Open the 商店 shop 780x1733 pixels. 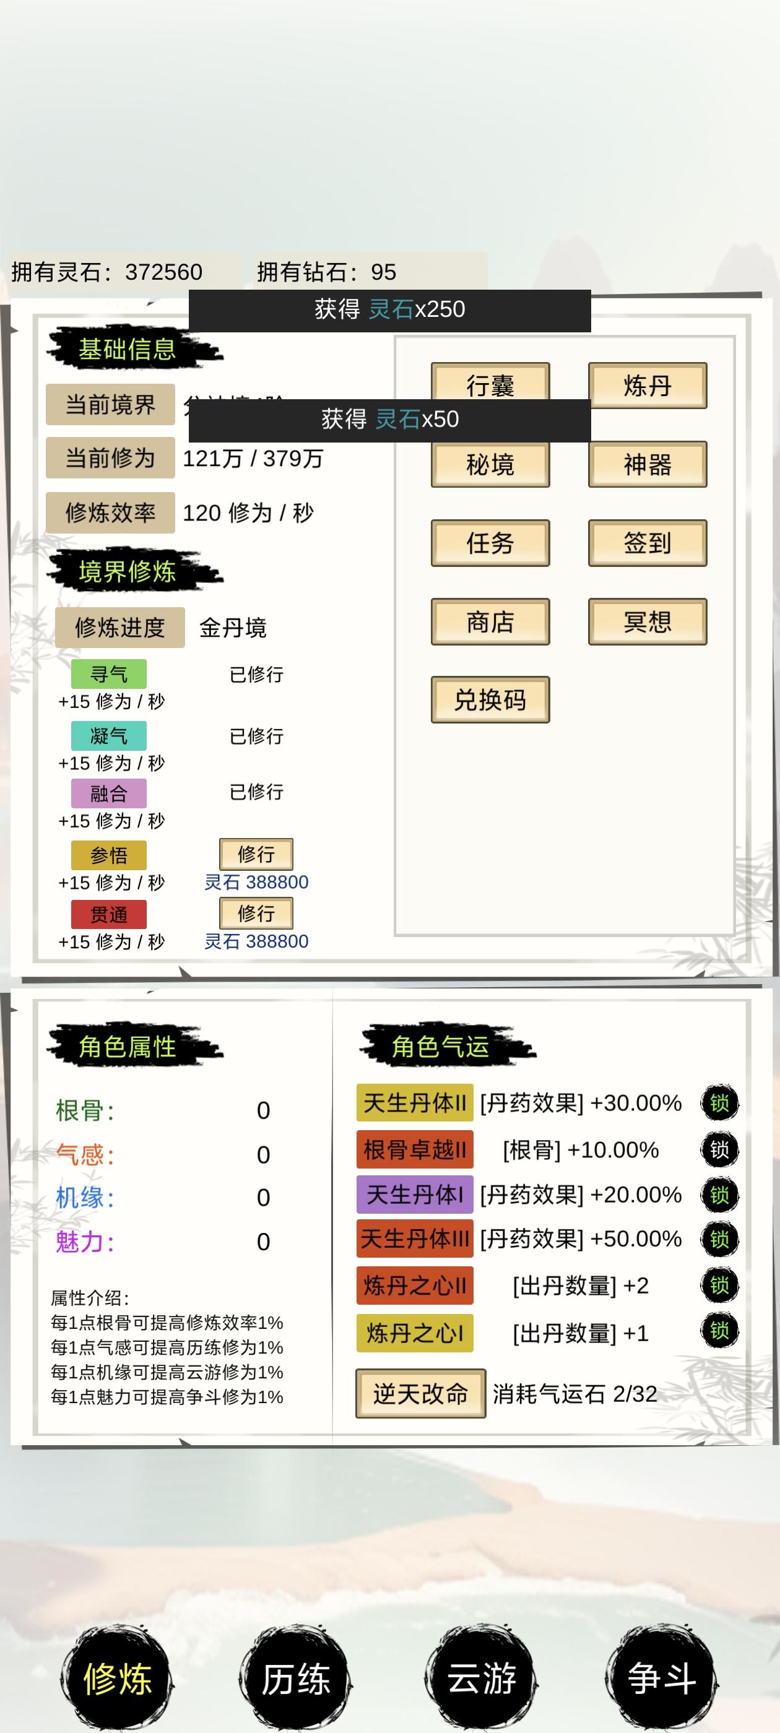pyautogui.click(x=490, y=621)
